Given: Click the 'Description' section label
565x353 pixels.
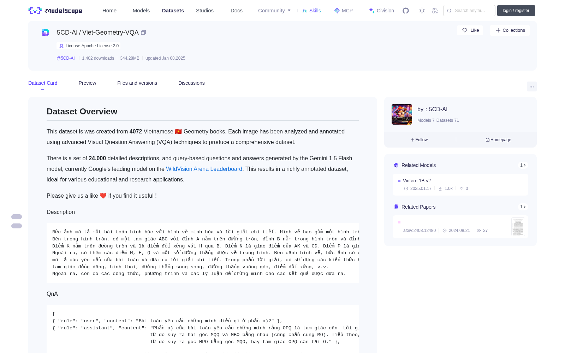Looking at the screenshot, I should click(61, 212).
